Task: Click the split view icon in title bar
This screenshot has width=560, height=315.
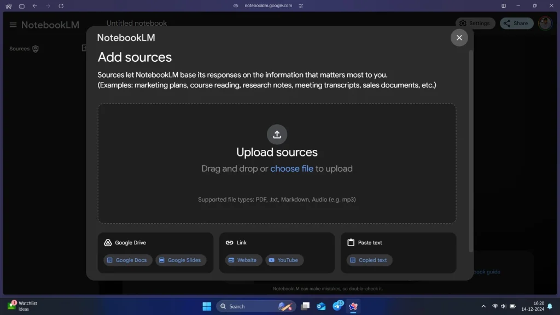Action: [x=504, y=5]
